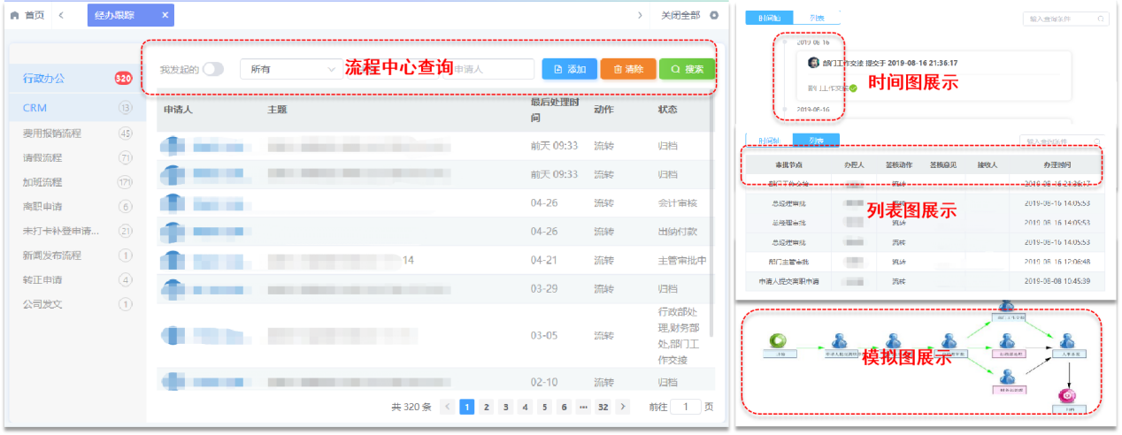Click the red 320 badge
1122x435 pixels.
[124, 79]
